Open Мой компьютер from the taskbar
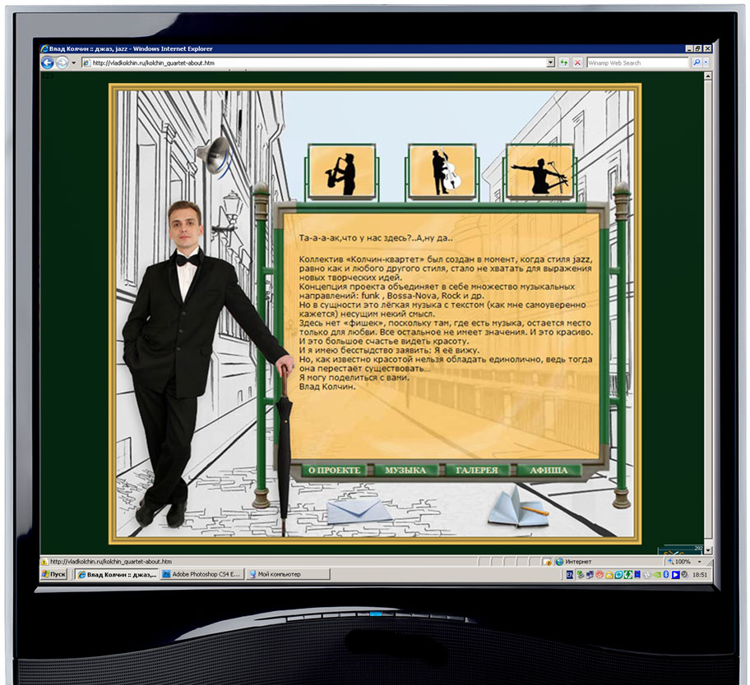This screenshot has width=750, height=685. click(288, 574)
